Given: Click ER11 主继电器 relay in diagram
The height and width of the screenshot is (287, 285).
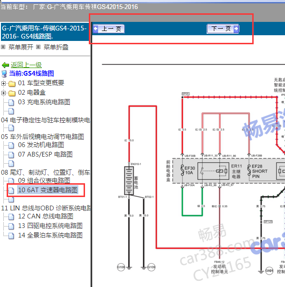Looking at the screenshot, I should [213, 171].
